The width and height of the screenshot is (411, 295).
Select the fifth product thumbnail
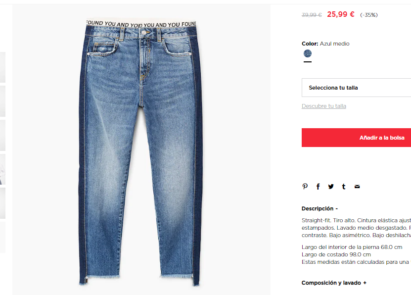[2, 203]
